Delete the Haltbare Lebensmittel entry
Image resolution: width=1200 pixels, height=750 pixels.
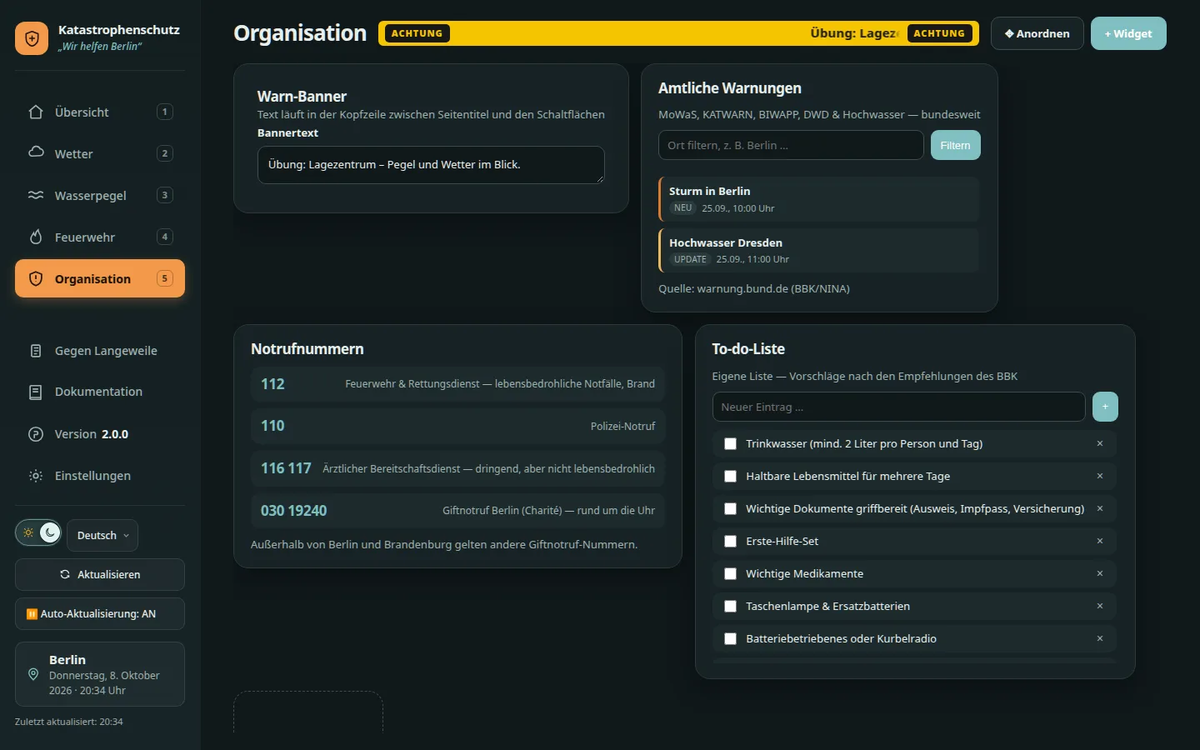(1100, 476)
